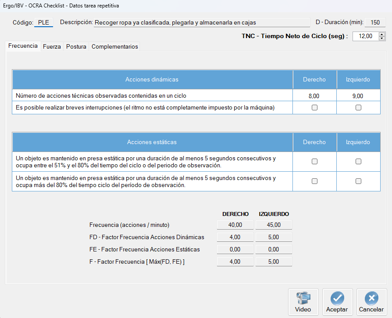
Task: Check Izquierdo static grip 51%-80% option
Action: [x=358, y=162]
